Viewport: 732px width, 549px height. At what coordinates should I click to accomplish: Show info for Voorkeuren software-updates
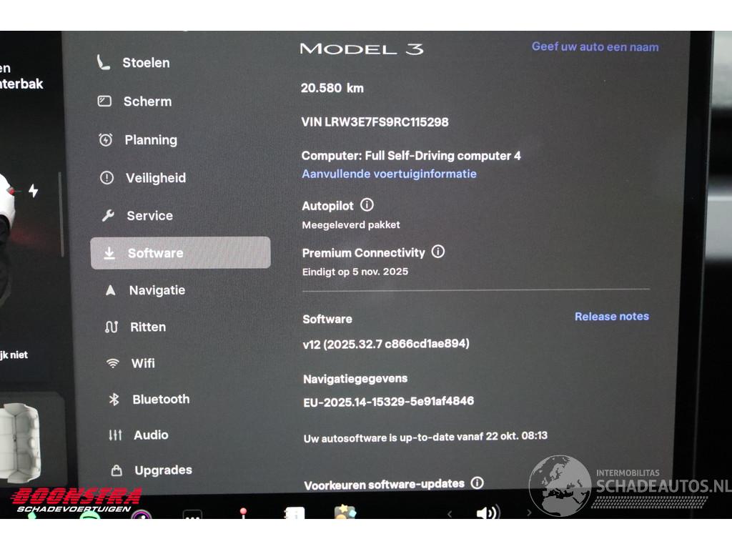[x=477, y=483]
